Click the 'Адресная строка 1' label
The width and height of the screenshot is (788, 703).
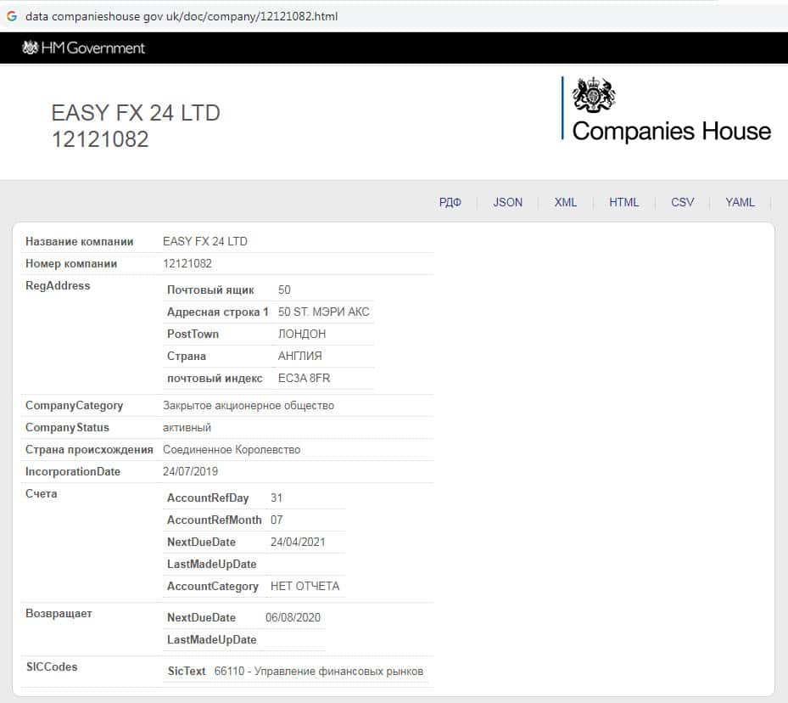tap(218, 312)
